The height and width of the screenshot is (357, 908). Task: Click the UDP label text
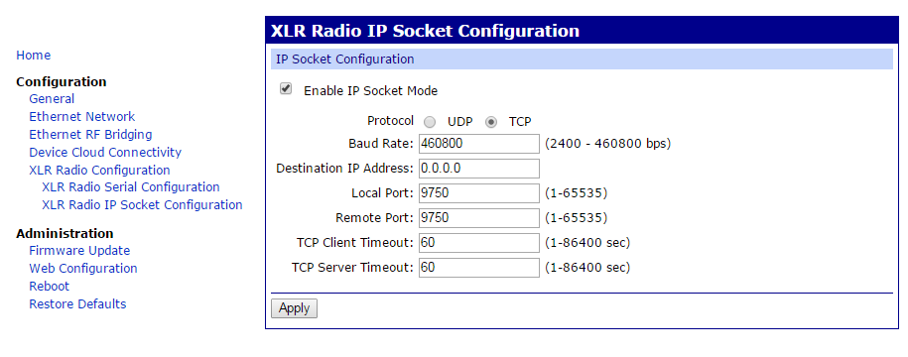(459, 122)
